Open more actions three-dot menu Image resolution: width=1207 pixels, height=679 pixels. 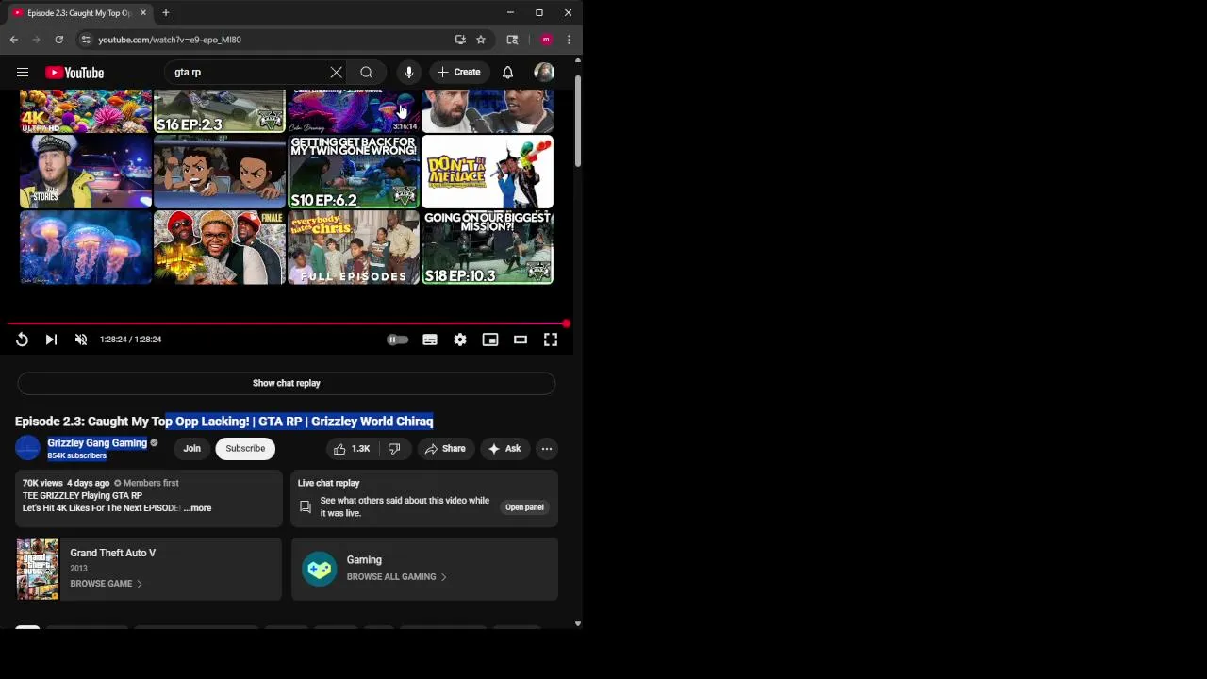[x=547, y=449]
